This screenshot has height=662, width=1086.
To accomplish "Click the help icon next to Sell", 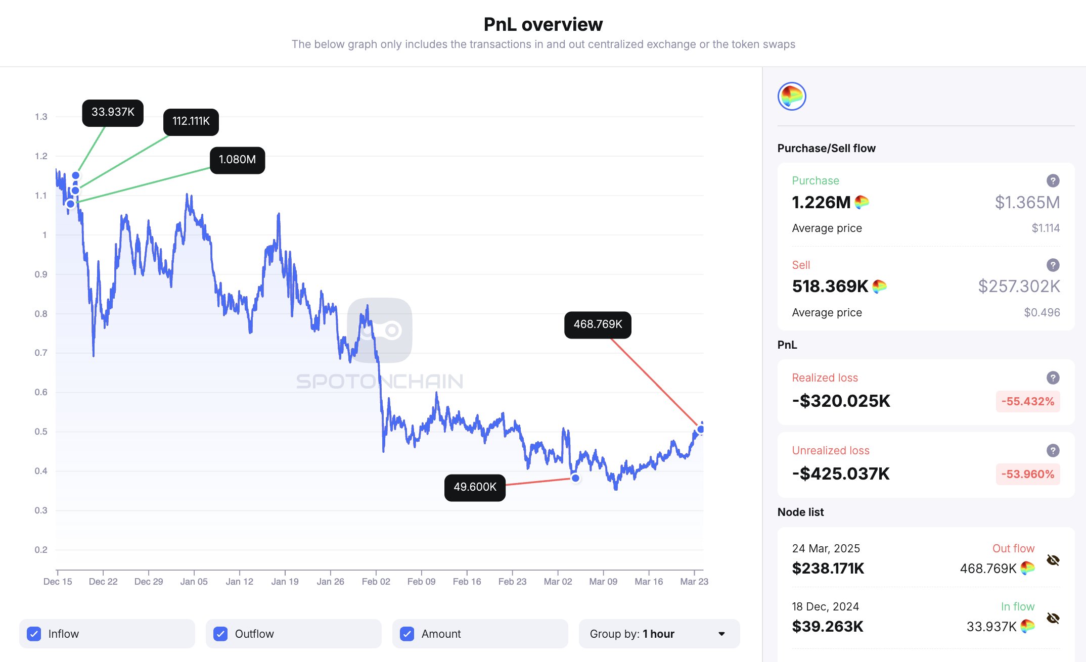I will click(x=1053, y=265).
